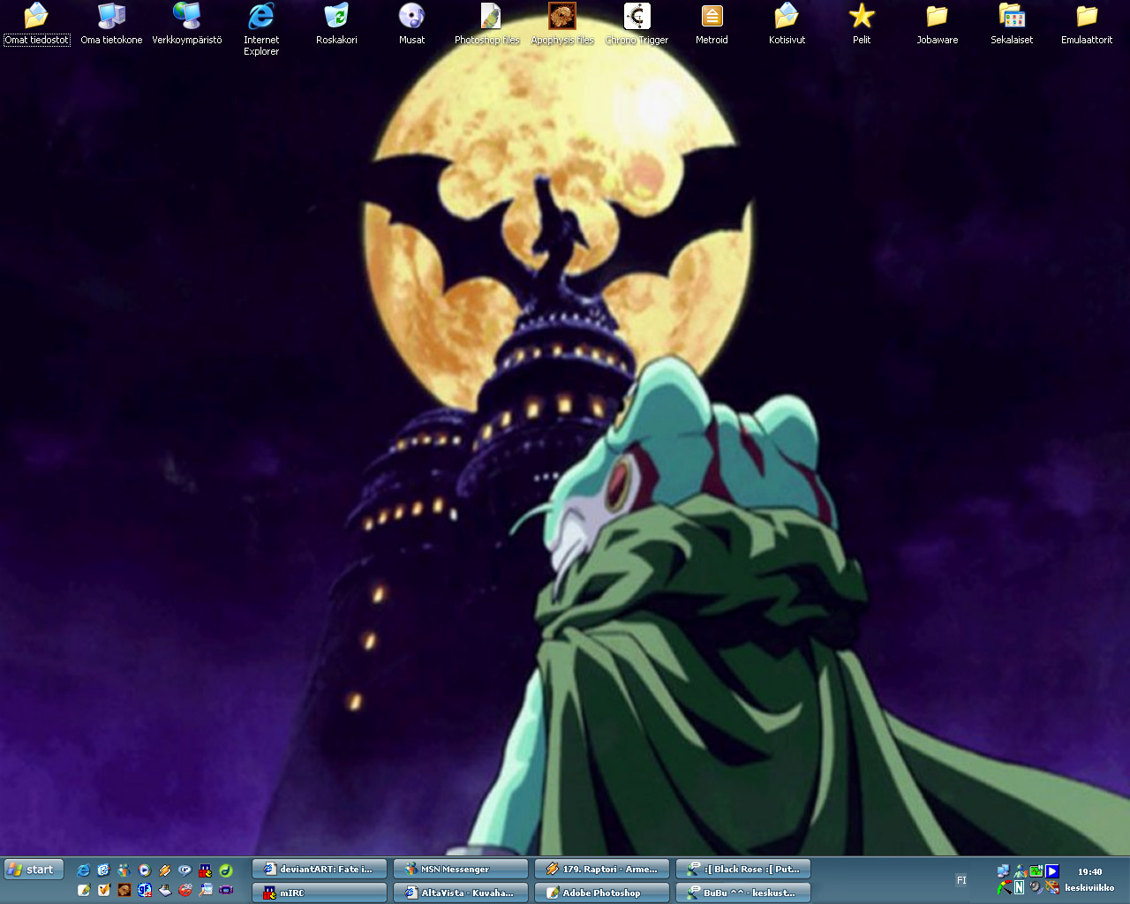
Task: Click the blue play arrow tray icon
Action: click(x=1052, y=871)
